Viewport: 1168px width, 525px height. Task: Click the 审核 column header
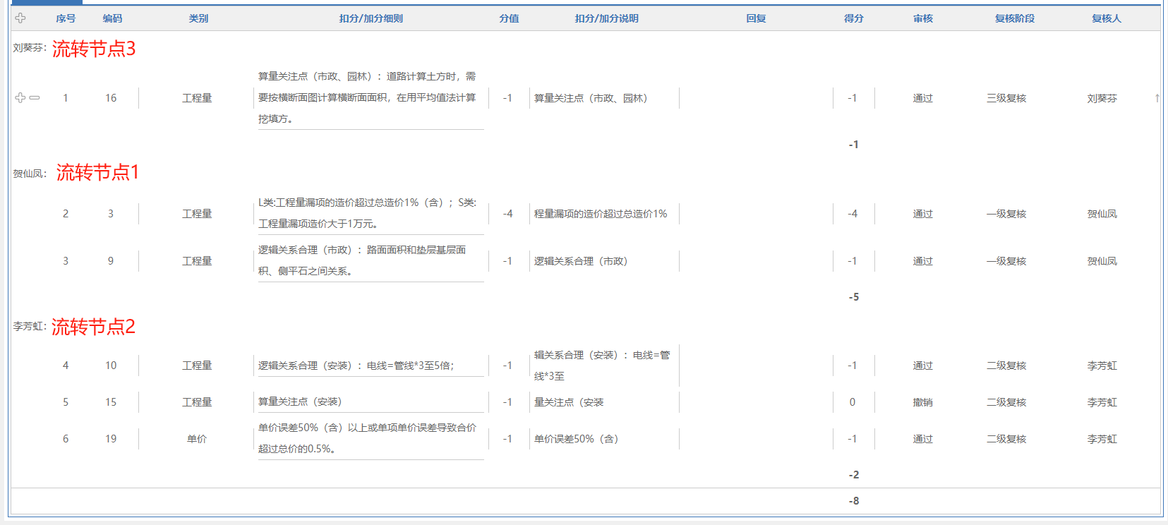click(x=923, y=18)
